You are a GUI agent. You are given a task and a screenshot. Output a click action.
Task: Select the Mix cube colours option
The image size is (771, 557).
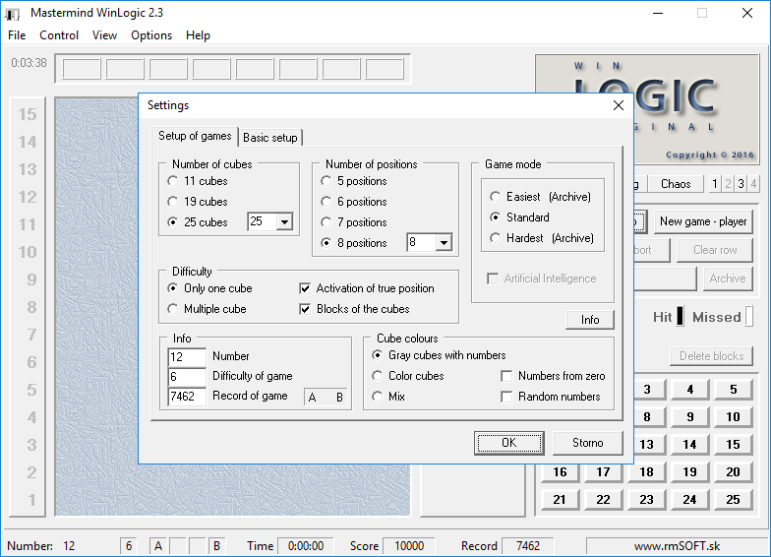tap(378, 397)
